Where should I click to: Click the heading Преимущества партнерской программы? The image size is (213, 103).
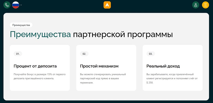click(91, 35)
